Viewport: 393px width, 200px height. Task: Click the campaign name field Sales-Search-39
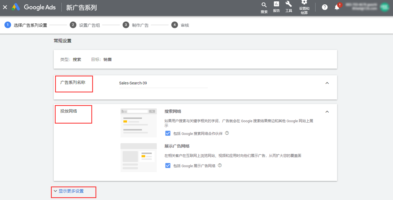(163, 83)
